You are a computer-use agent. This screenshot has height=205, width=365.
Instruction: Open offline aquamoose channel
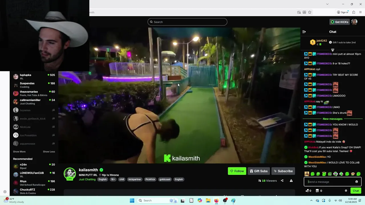point(34,144)
